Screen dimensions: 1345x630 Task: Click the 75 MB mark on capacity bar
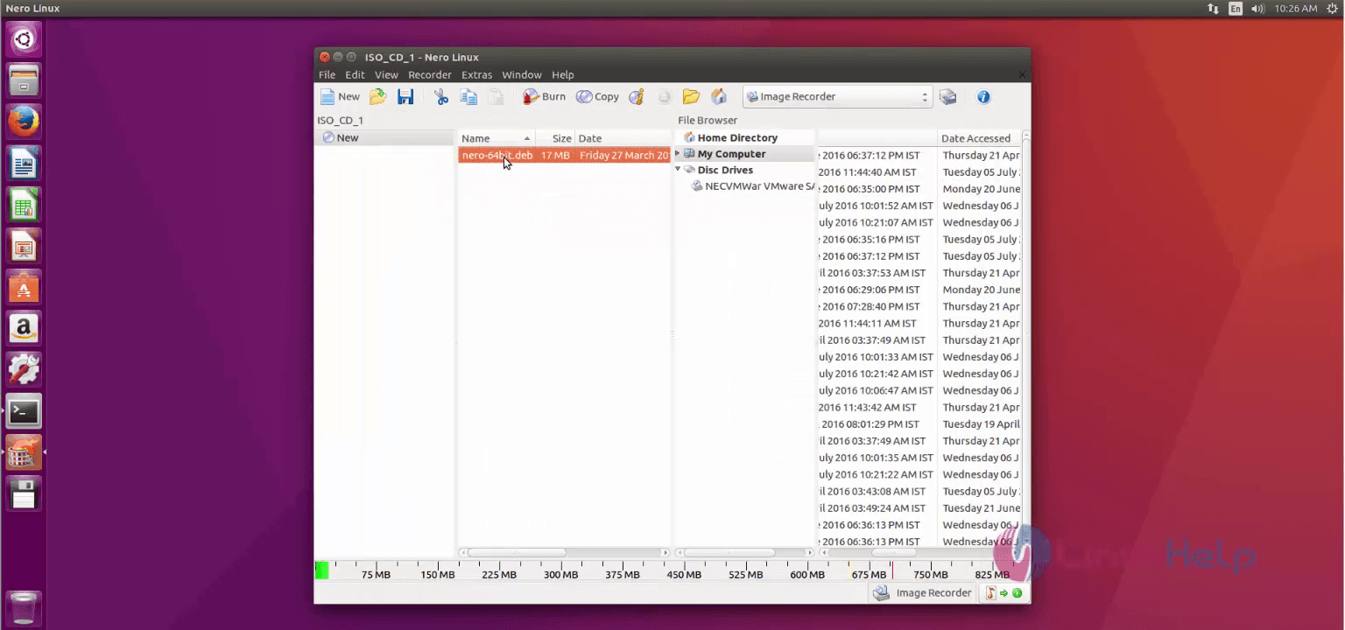point(376,575)
